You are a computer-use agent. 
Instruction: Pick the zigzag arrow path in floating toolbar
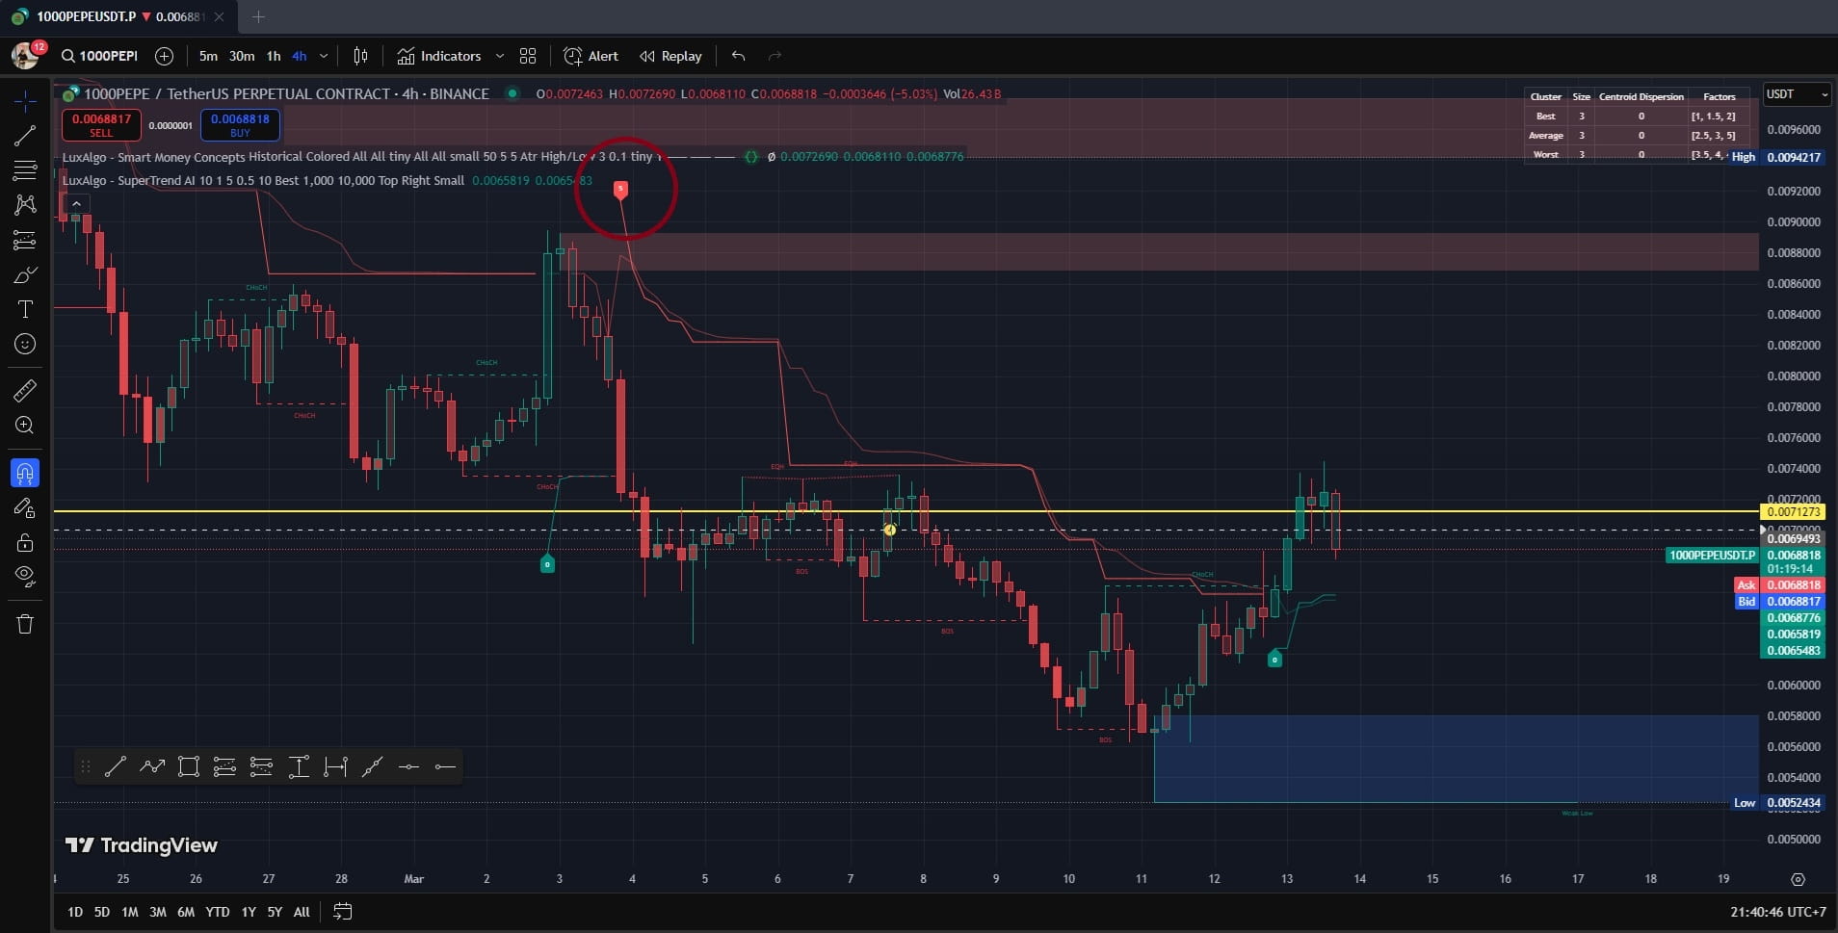pos(152,766)
